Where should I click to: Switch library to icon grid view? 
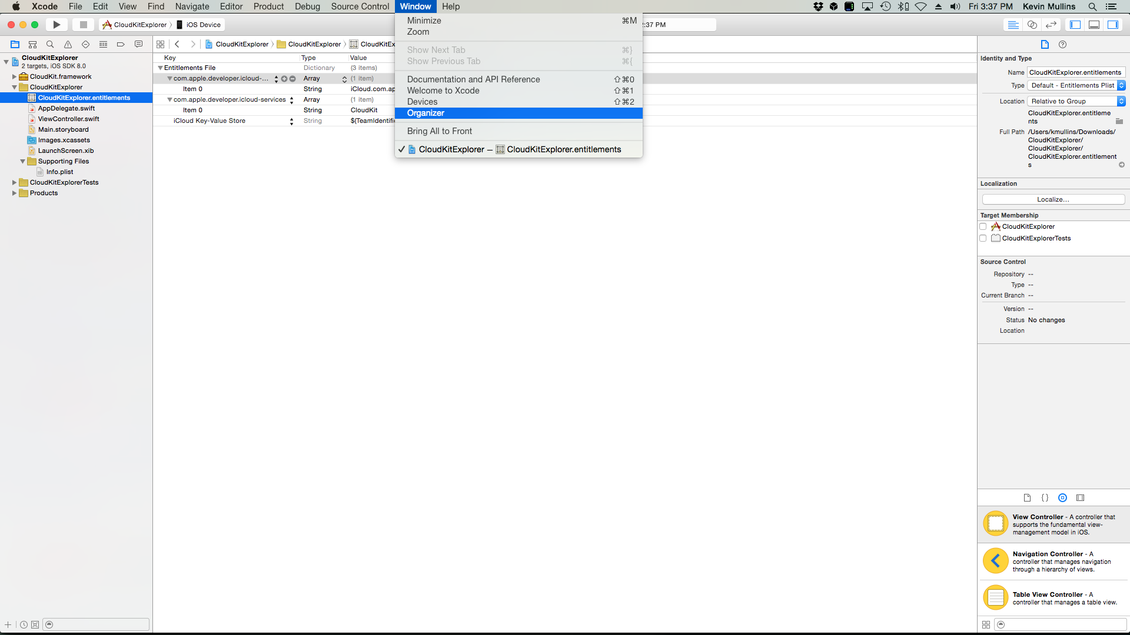(x=986, y=624)
